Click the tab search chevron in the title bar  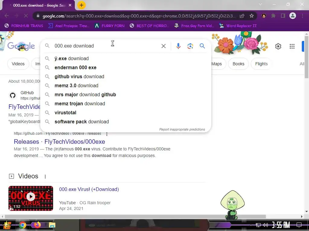coord(260,4)
